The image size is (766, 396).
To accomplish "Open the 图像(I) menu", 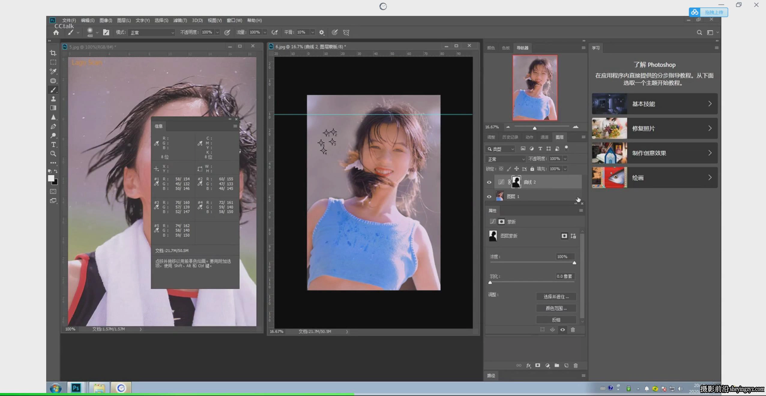I will tap(106, 20).
